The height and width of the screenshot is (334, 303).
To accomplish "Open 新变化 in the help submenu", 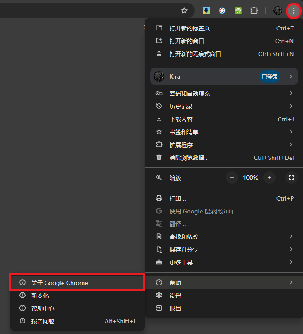I will (x=77, y=296).
